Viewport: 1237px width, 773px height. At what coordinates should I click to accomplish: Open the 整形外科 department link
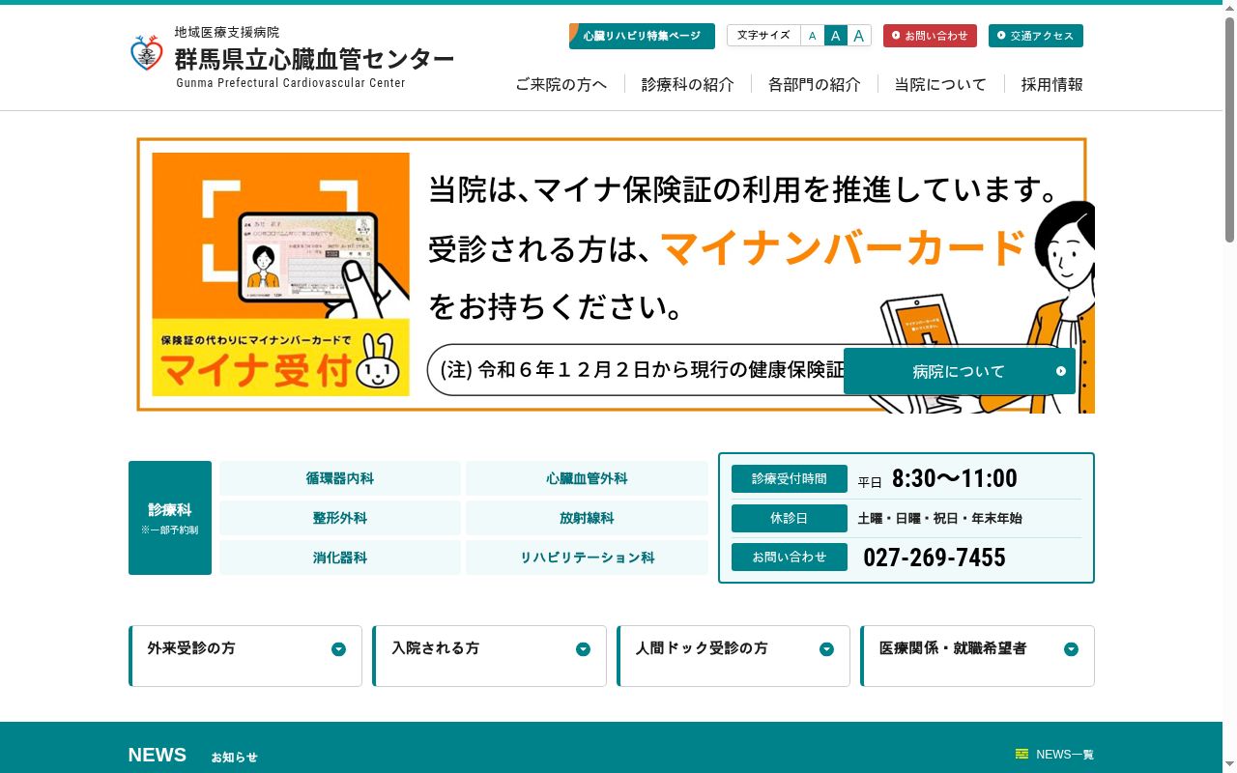(340, 518)
